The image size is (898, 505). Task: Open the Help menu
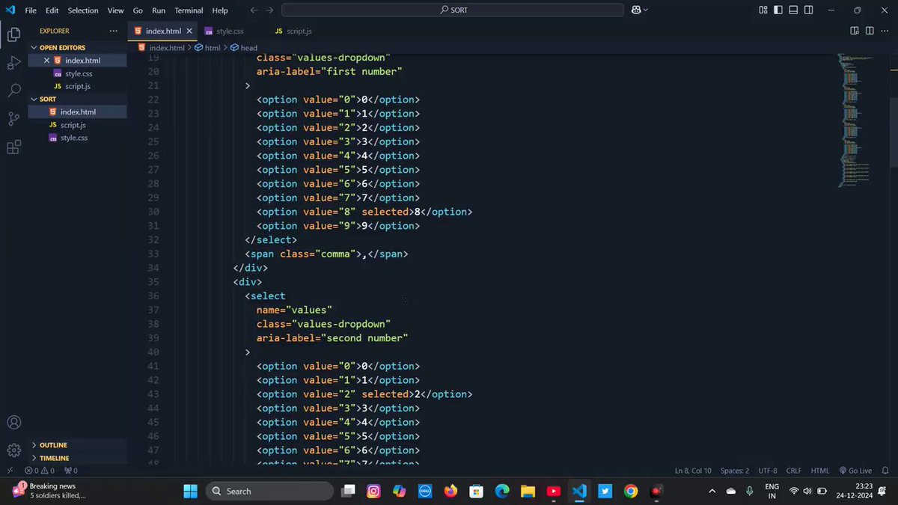coord(220,10)
